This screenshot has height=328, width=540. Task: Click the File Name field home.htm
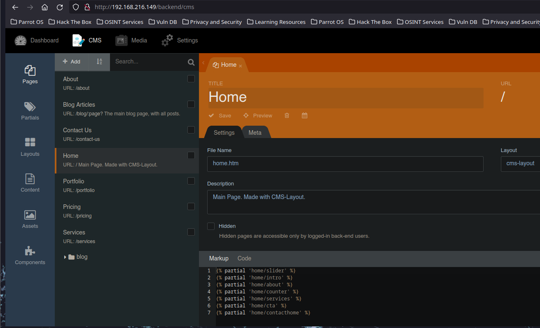tap(345, 164)
